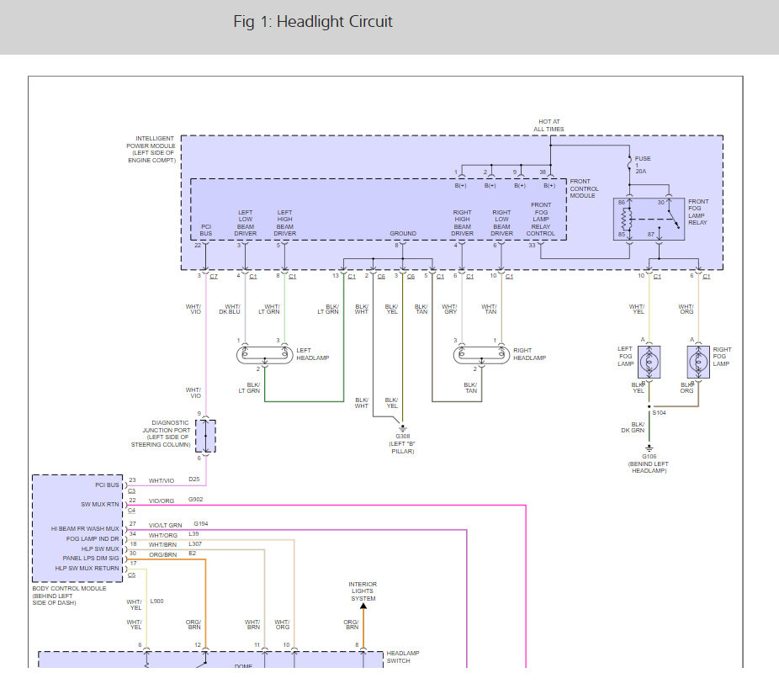Click the G106 ground symbol

pyautogui.click(x=649, y=448)
